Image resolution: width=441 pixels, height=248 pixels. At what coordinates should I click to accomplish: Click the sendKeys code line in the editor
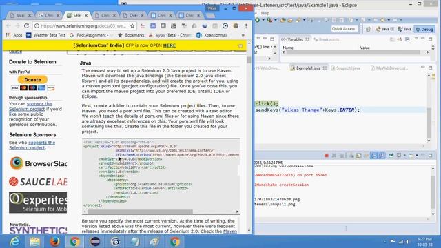point(307,110)
